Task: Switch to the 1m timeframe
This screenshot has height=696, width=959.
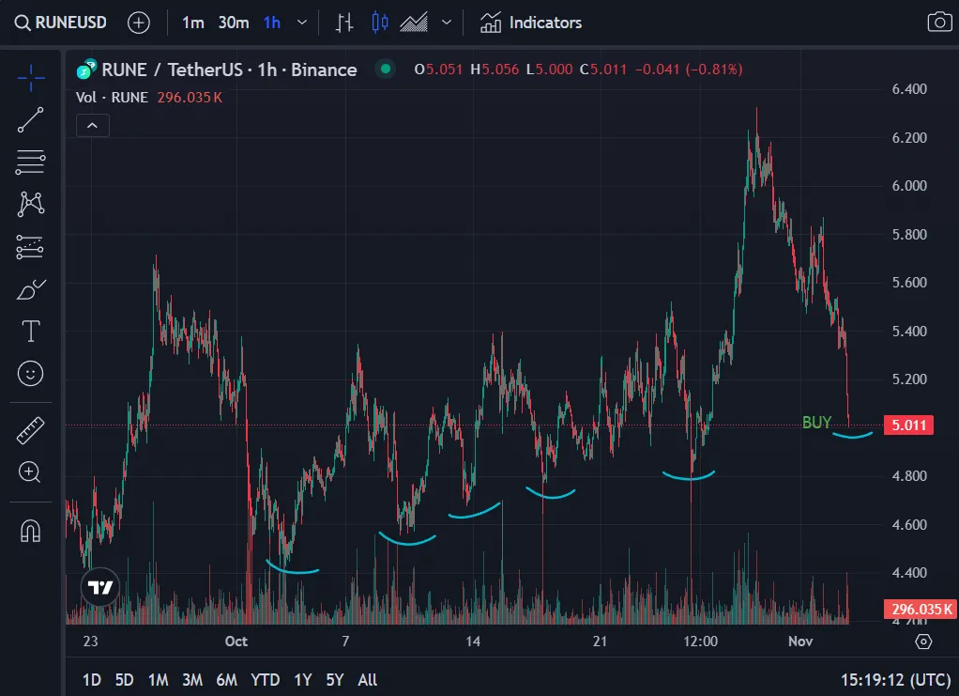Action: click(x=192, y=23)
